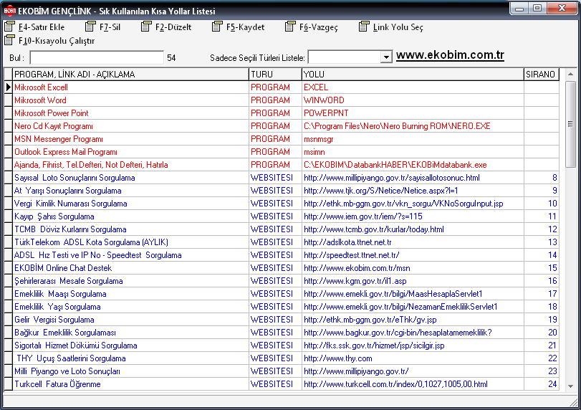Open the Sadece Seçili Türleri Listele dropdown
The height and width of the screenshot is (410, 581).
pyautogui.click(x=386, y=57)
